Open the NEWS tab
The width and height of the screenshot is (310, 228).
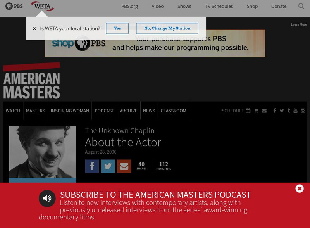click(x=149, y=111)
